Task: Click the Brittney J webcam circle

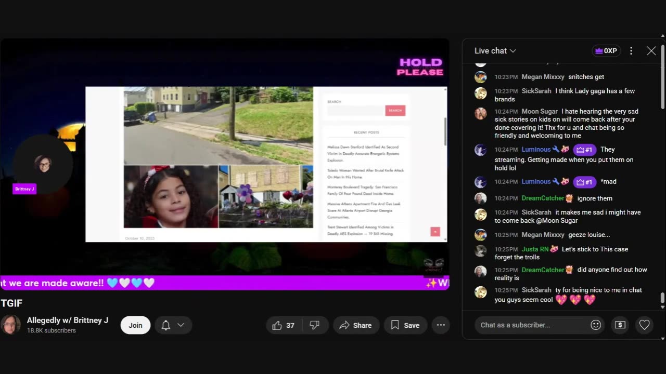Action: coord(43,165)
